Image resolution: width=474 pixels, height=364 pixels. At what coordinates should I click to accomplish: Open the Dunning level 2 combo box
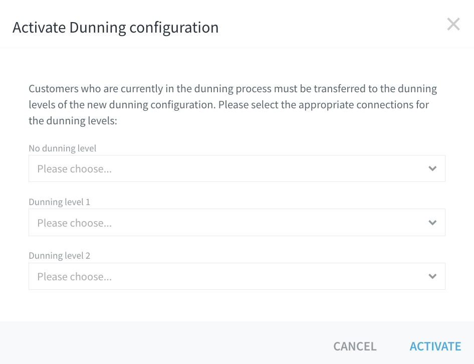(x=236, y=276)
